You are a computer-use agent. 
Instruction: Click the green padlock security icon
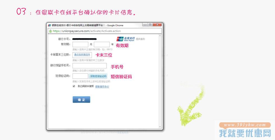click(50, 31)
